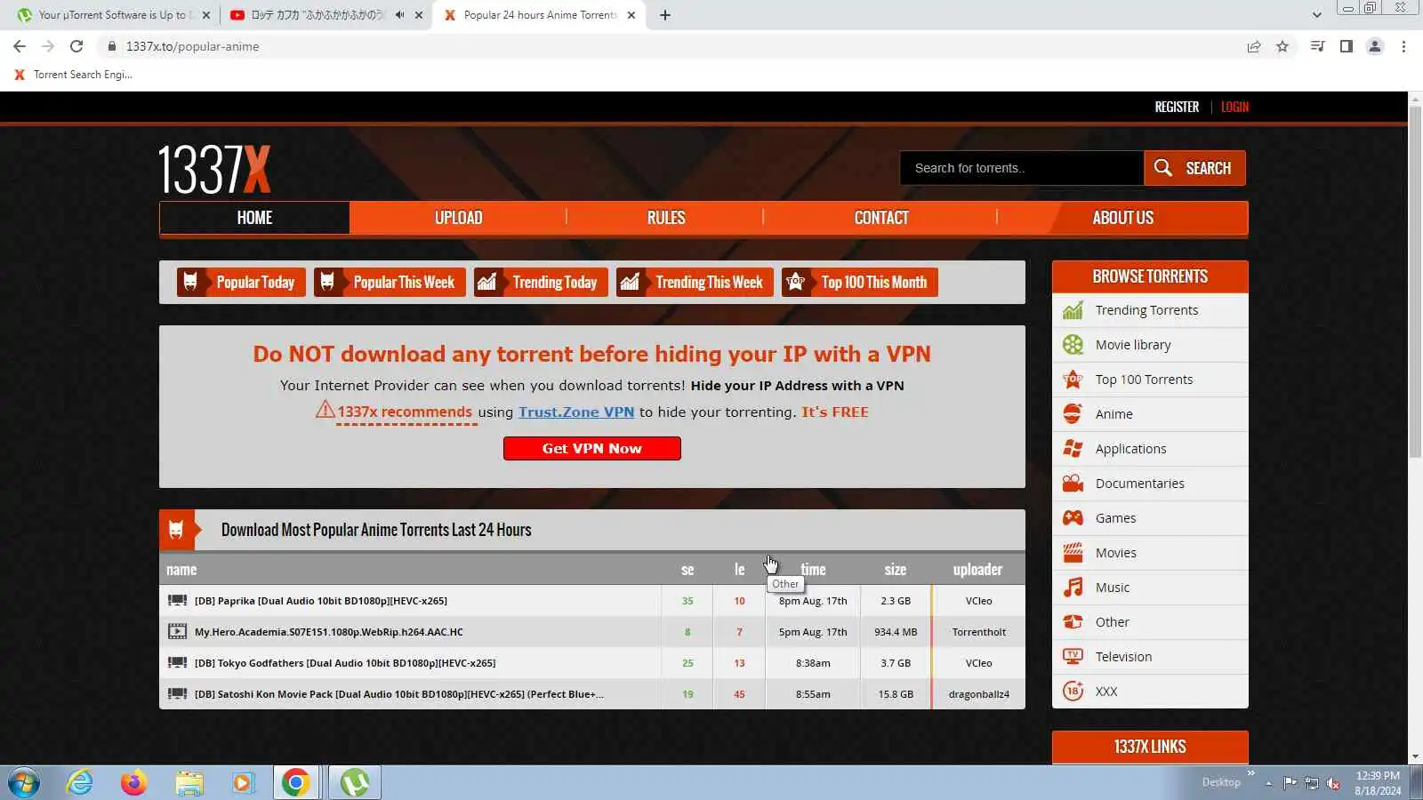Click category icon beside Tokyo Godfathers row
Screen dimensions: 1423x800
(177, 663)
